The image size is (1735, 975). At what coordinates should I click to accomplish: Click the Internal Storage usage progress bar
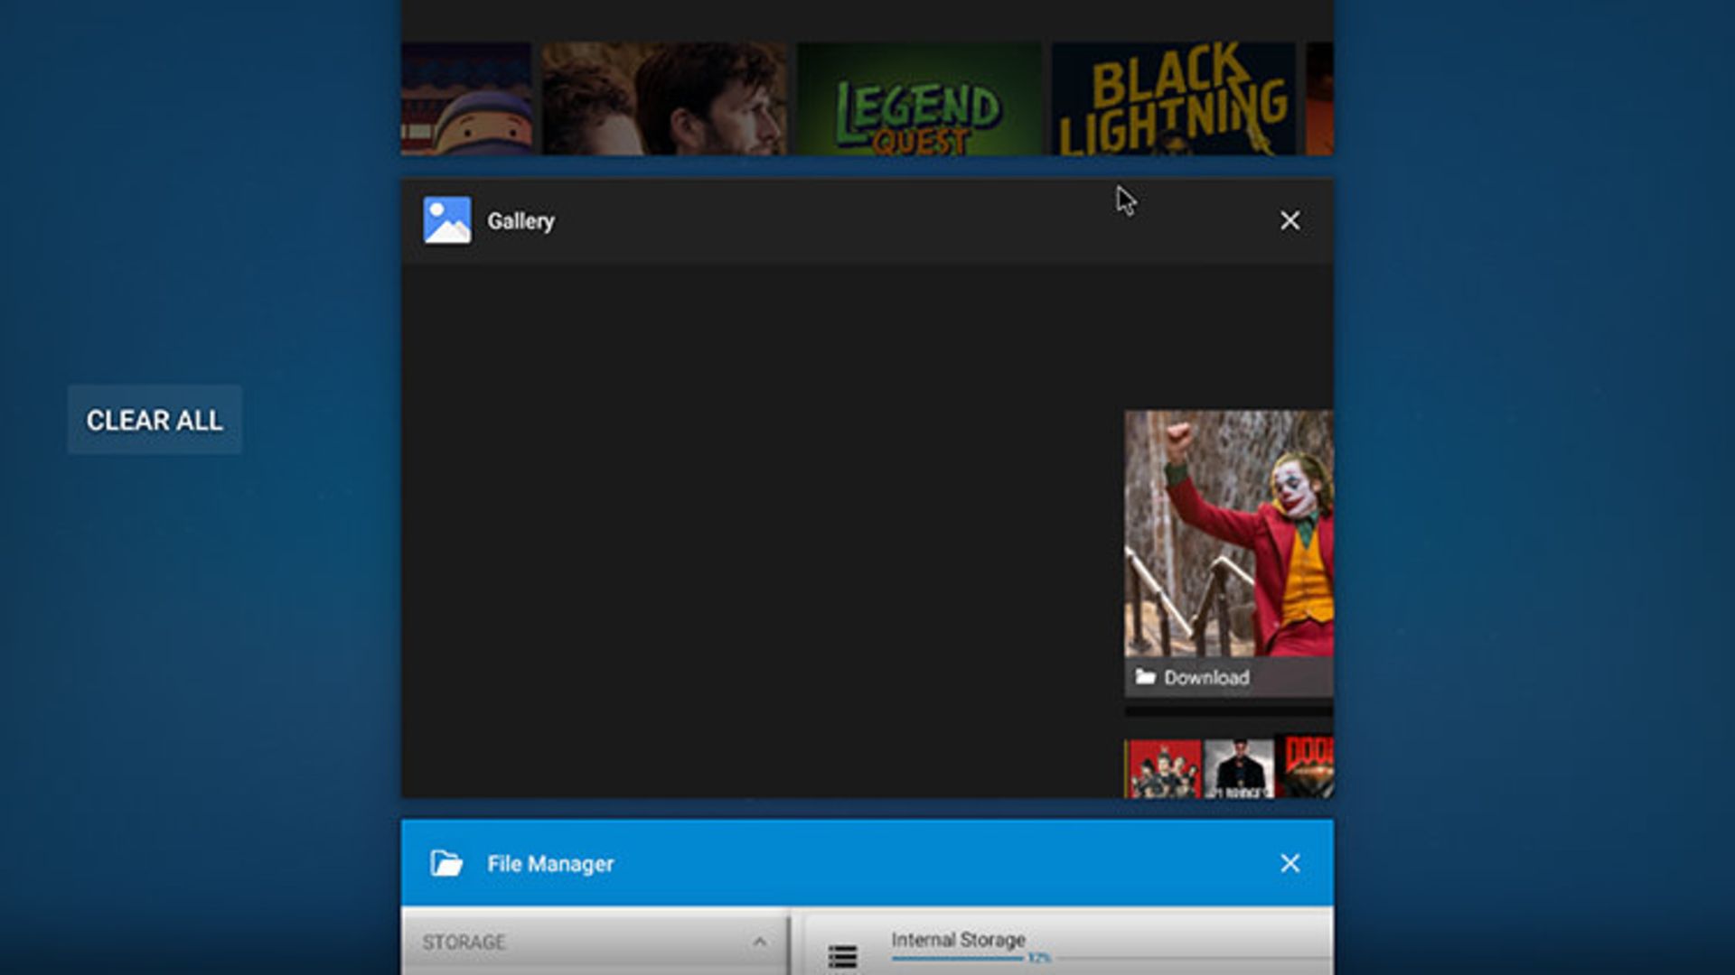tap(958, 958)
